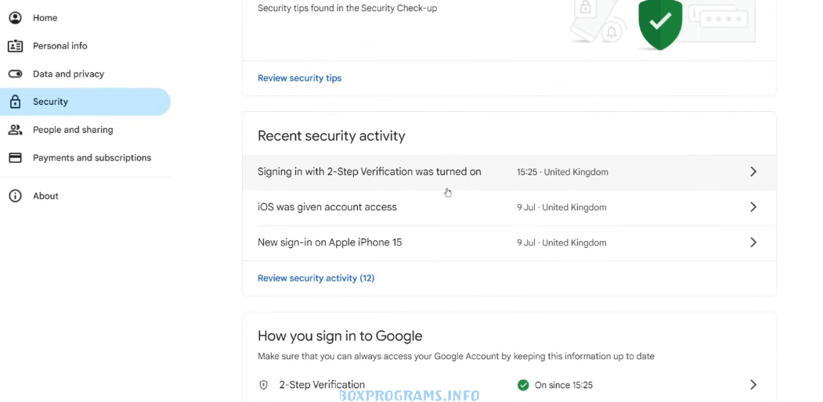Screen dimensions: 823x402
Task: Open Review security activity (12) link
Action: [x=316, y=278]
